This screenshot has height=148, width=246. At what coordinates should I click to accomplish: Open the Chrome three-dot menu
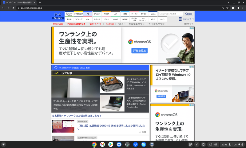coord(243,8)
